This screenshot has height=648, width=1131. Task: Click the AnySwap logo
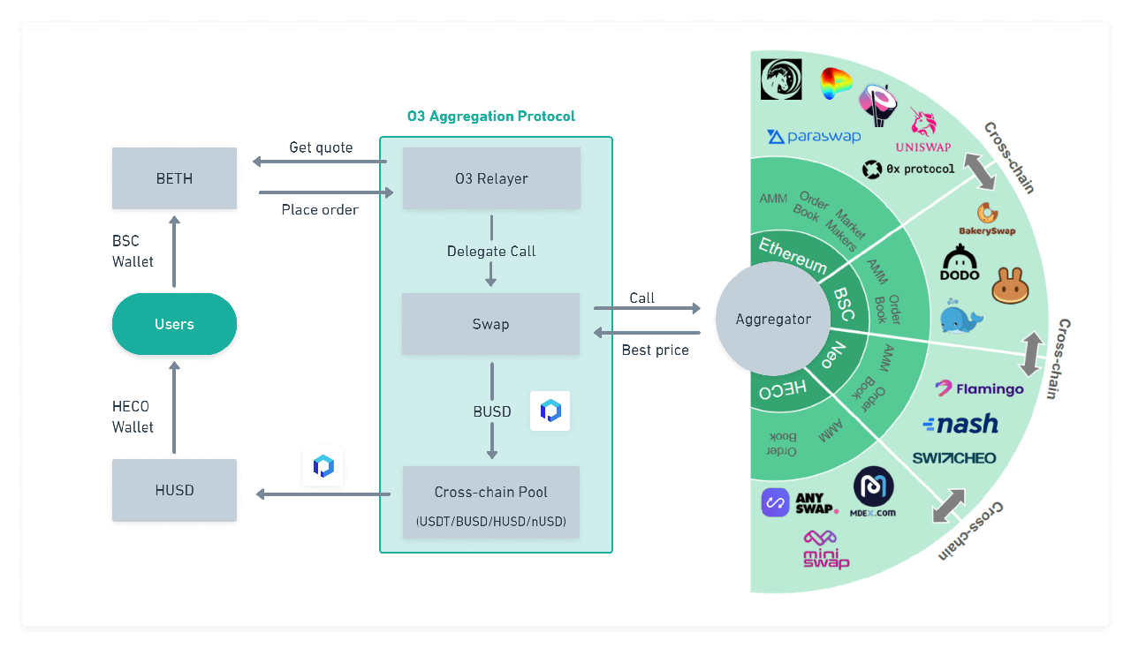click(800, 502)
